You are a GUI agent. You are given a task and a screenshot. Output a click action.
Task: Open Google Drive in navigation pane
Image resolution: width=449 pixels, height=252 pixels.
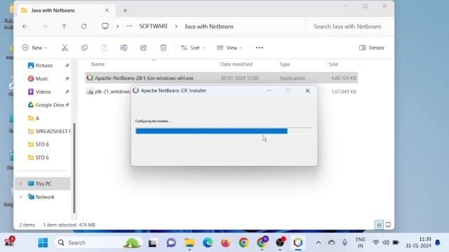point(50,105)
